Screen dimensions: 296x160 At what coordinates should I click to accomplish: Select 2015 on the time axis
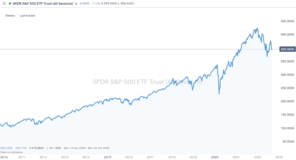coord(107,157)
